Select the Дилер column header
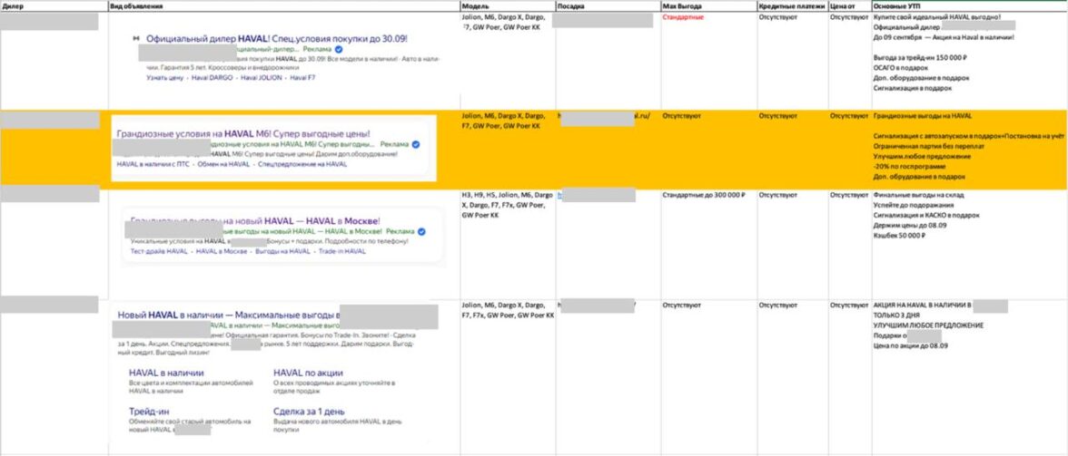Screen dimensions: 1068x456 [54, 6]
